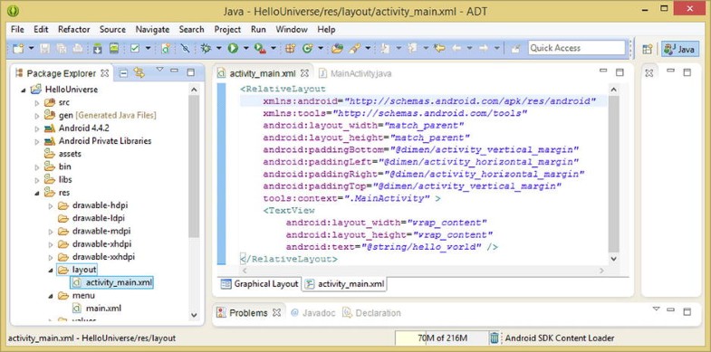Open the Project menu

(x=227, y=30)
